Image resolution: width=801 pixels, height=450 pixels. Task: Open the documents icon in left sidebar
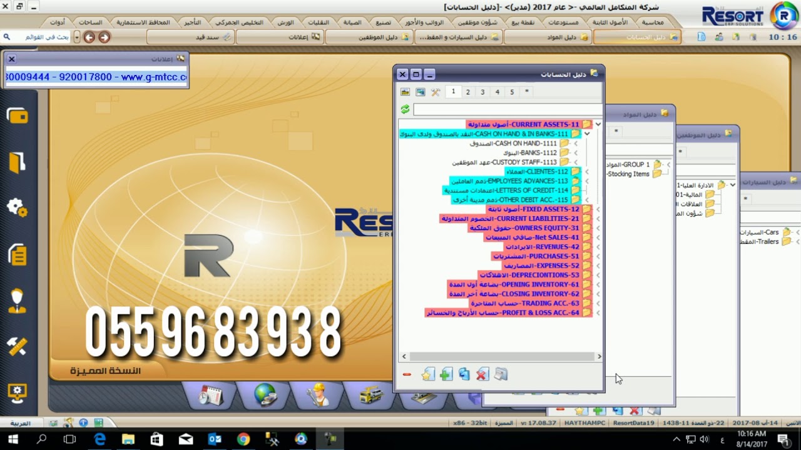tap(18, 254)
